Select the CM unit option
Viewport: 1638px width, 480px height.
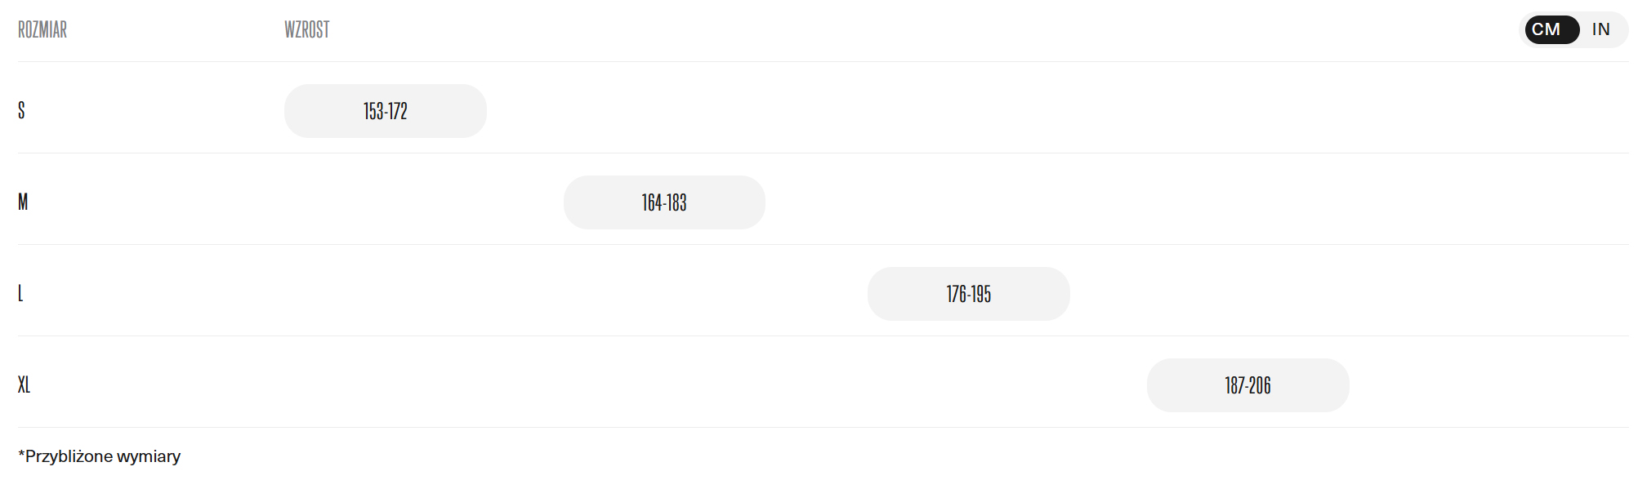tap(1547, 30)
